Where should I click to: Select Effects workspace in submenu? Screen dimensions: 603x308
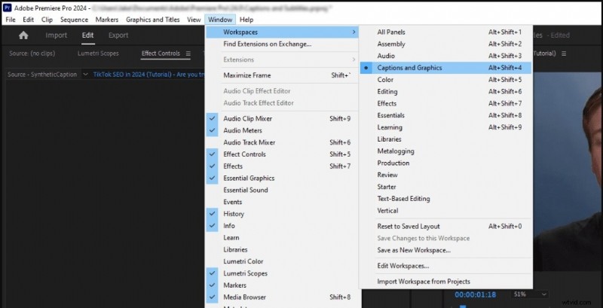445,104
